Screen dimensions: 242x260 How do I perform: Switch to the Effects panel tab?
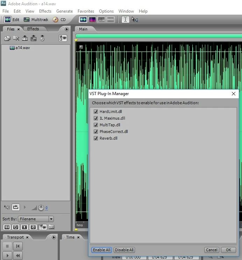click(33, 29)
